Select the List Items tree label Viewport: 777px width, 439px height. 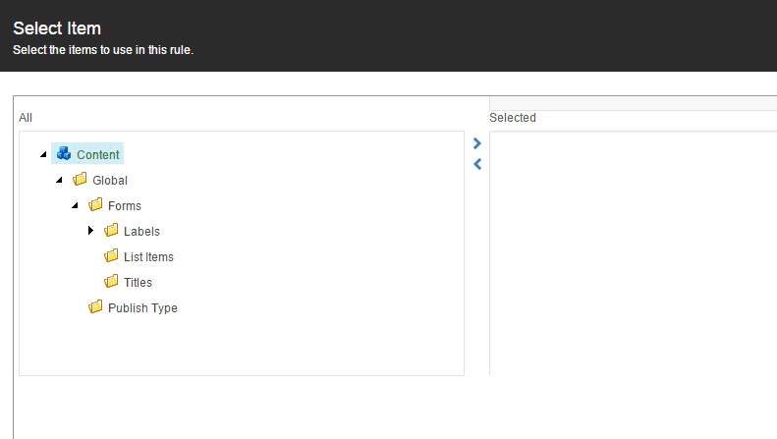(x=148, y=257)
